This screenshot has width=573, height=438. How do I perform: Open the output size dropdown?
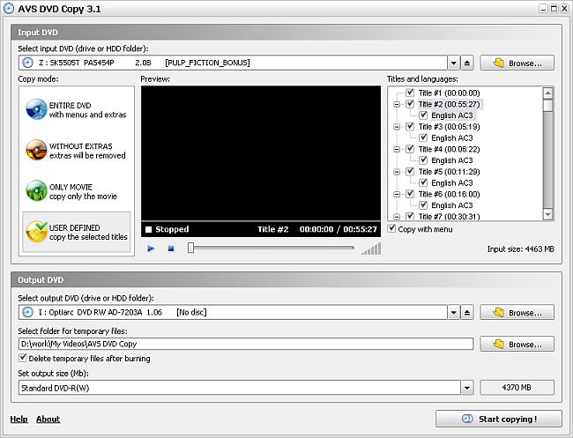[466, 388]
